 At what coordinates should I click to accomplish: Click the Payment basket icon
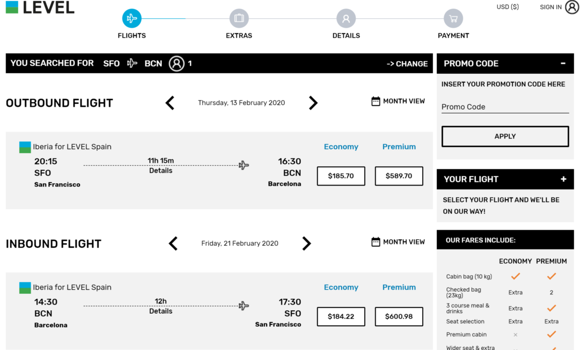point(453,18)
